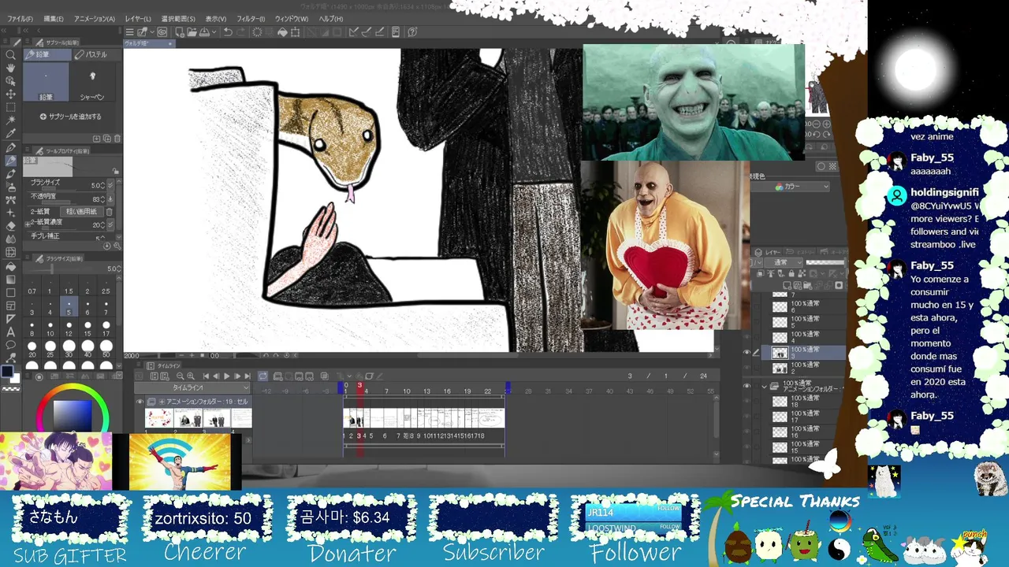Click the Fill icon in command bar
1009x567 pixels.
point(282,32)
